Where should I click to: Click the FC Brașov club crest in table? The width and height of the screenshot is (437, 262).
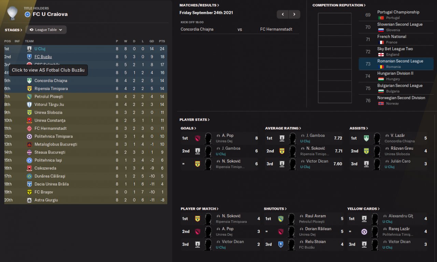pos(29,192)
